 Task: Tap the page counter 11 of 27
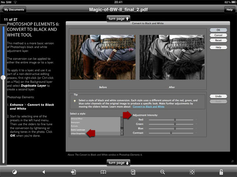[10, 20]
